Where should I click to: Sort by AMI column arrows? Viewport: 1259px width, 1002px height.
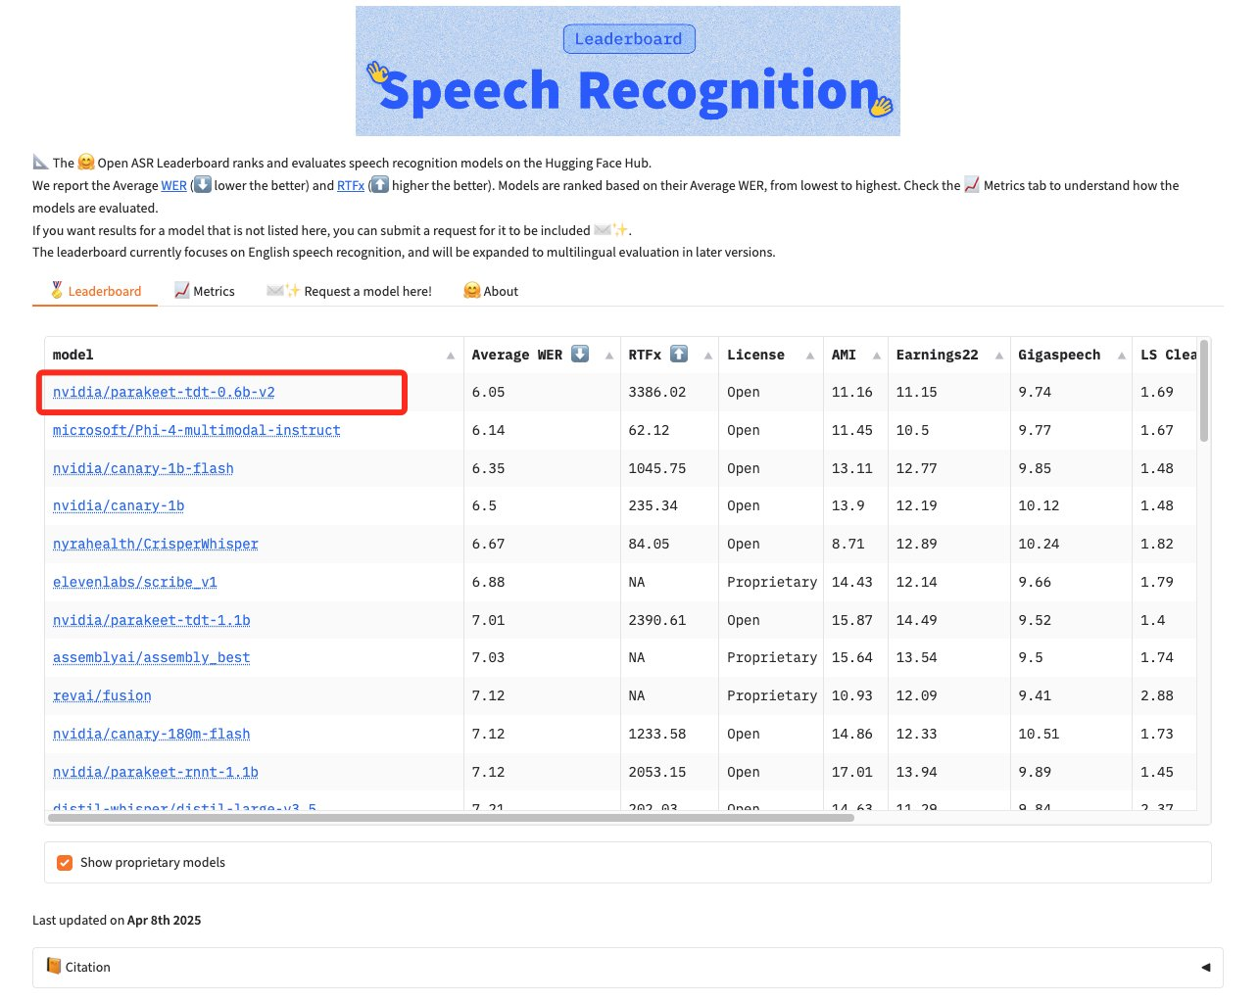[x=877, y=356]
